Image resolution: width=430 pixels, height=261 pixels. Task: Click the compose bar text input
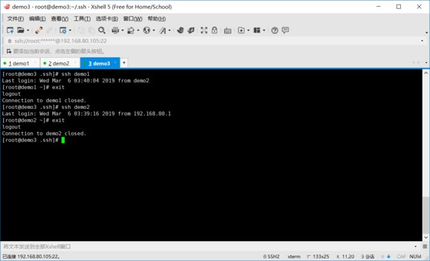[207, 246]
